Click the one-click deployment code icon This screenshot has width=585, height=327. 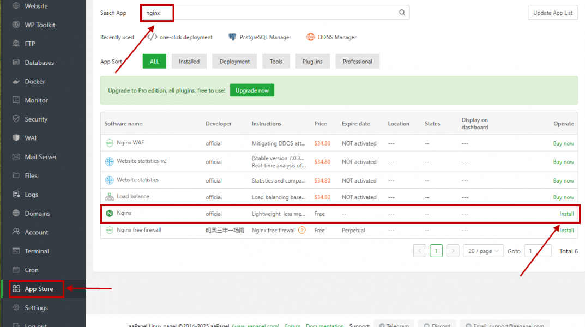tap(152, 37)
